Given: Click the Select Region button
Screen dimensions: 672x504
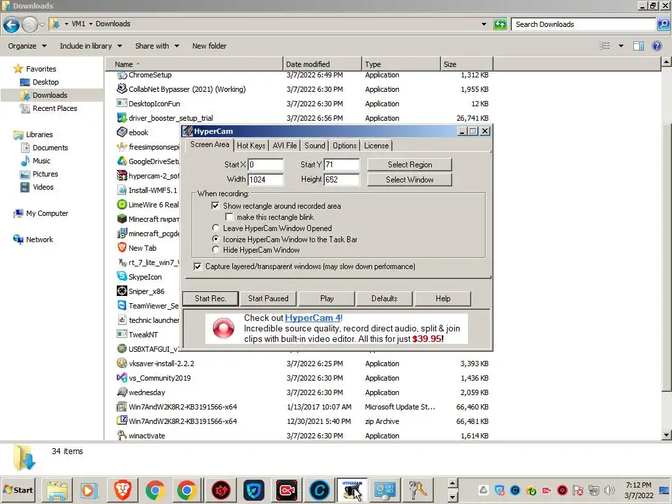Looking at the screenshot, I should [409, 165].
